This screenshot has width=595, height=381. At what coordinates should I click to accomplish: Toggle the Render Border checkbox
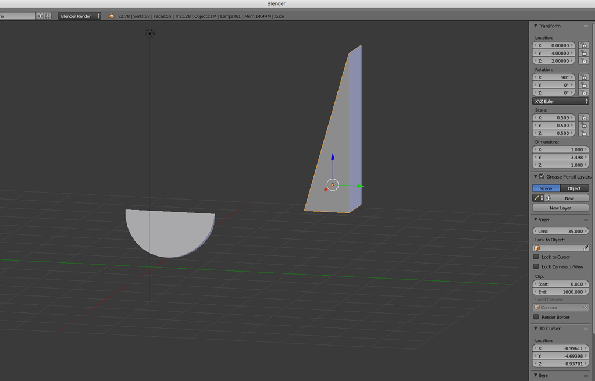(x=535, y=317)
